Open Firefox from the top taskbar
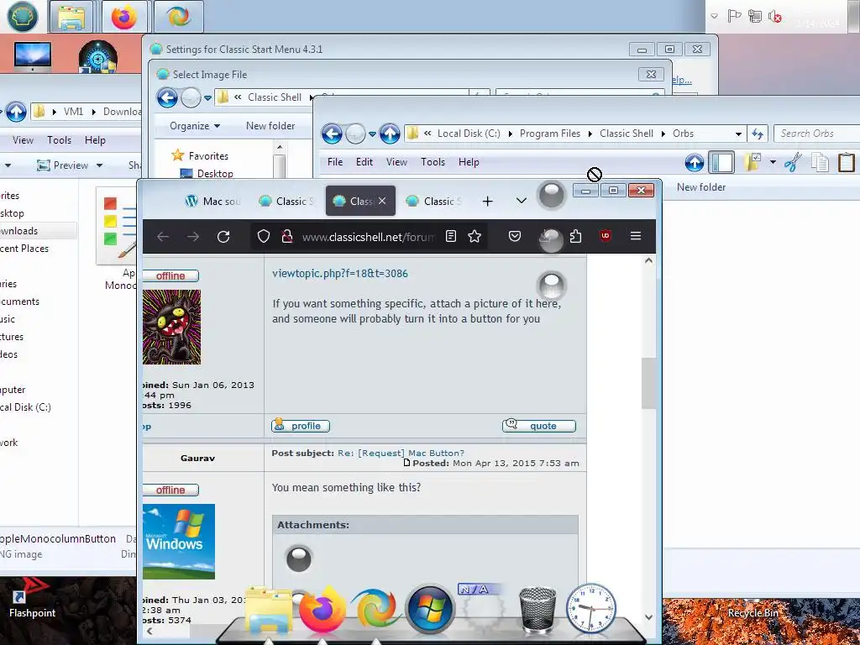The width and height of the screenshot is (860, 645). click(x=124, y=17)
